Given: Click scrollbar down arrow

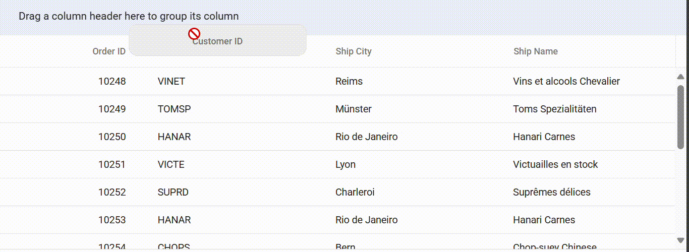Looking at the screenshot, I should (x=680, y=240).
